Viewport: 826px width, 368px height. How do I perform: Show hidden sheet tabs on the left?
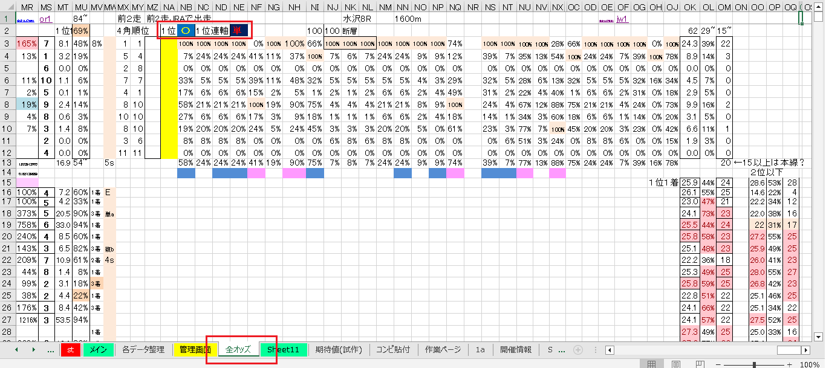click(x=51, y=350)
